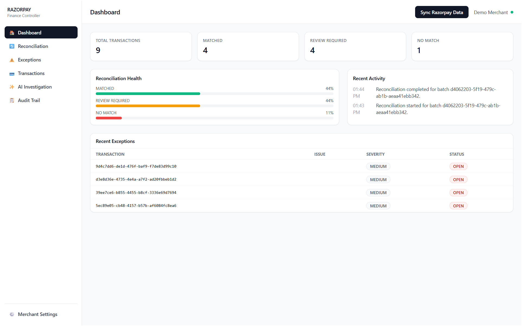Click the Recent Activity heading

(369, 79)
